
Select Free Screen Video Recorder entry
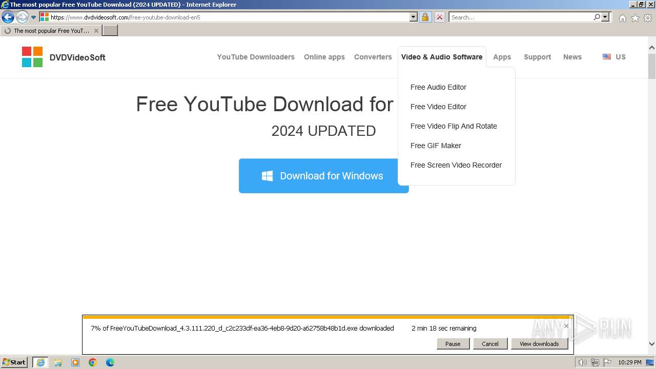tap(456, 165)
